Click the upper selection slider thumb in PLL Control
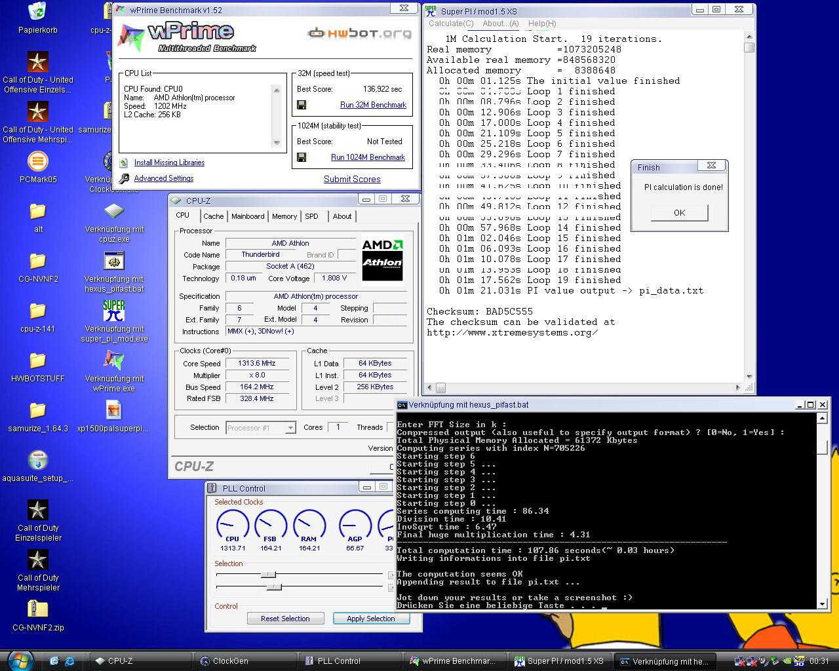The height and width of the screenshot is (671, 839). [268, 575]
